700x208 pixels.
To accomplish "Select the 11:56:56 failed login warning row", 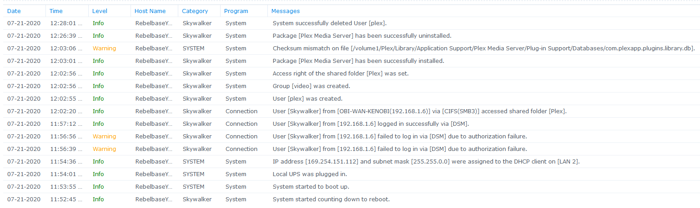I will [352, 137].
